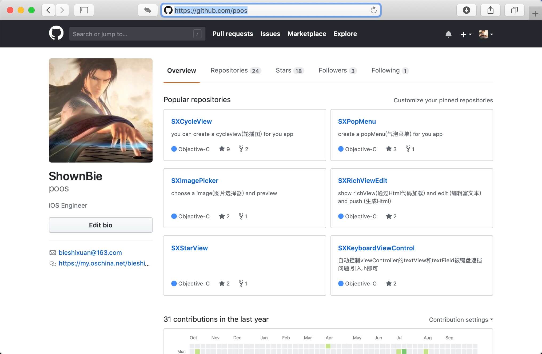Click the Edit bio button

tap(101, 225)
